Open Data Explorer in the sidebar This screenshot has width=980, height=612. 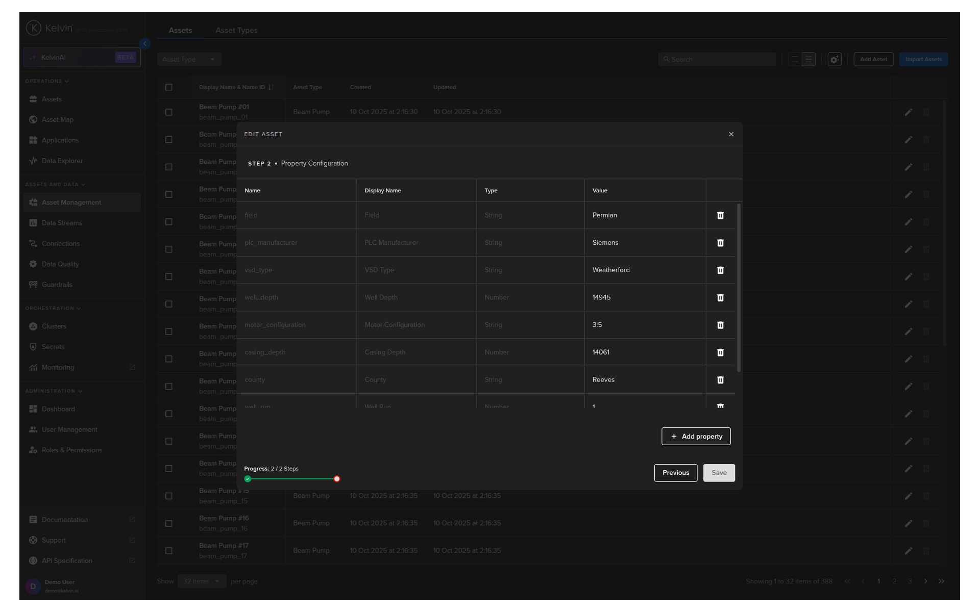(62, 161)
